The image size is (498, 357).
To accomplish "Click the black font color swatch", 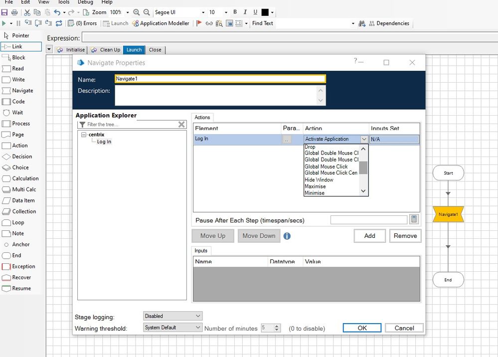I will point(265,12).
